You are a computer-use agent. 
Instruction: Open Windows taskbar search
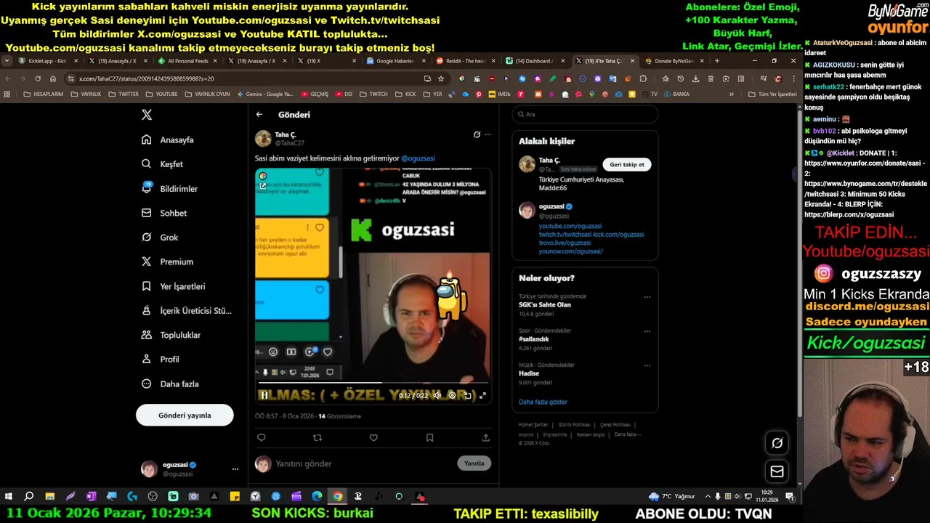coord(29,497)
